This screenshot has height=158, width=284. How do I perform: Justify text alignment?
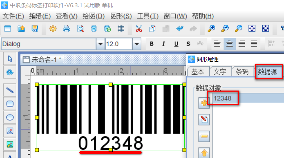pyautogui.click(x=254, y=44)
